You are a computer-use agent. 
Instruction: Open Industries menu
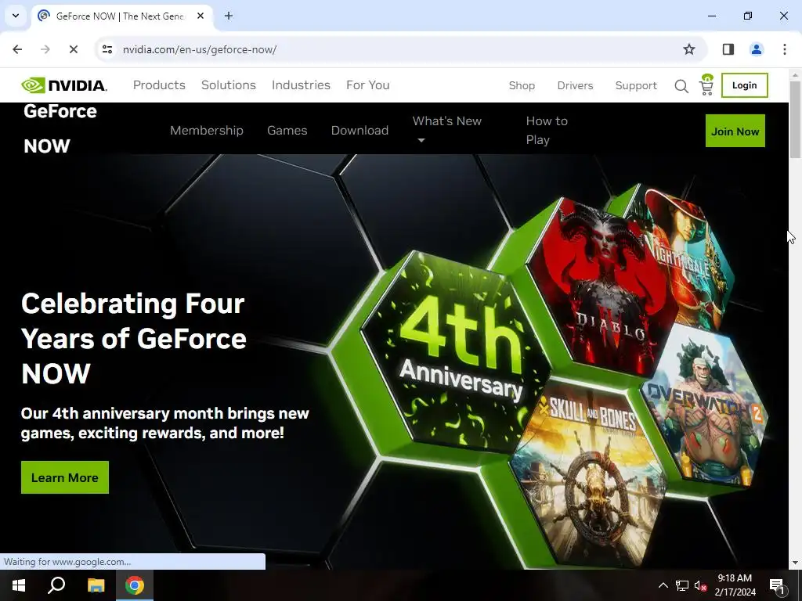pos(301,85)
